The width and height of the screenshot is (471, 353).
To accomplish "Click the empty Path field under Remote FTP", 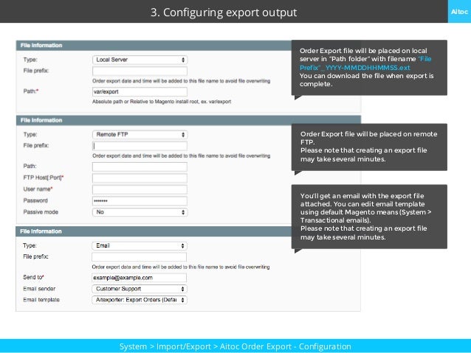I will pyautogui.click(x=140, y=167).
